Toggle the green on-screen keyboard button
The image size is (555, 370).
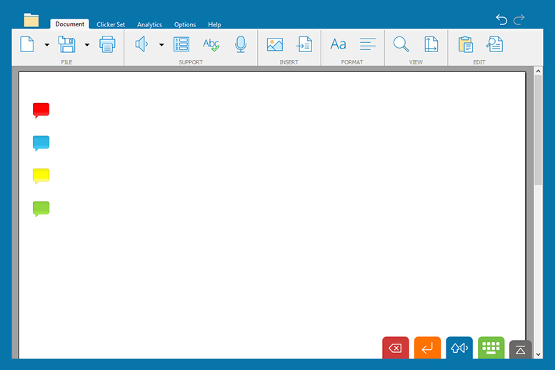[x=491, y=348]
